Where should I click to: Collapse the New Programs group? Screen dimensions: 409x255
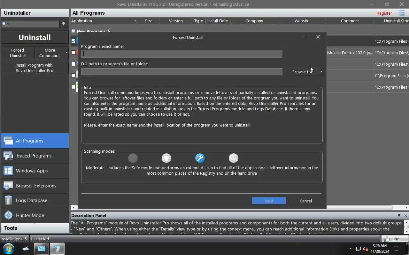point(73,31)
